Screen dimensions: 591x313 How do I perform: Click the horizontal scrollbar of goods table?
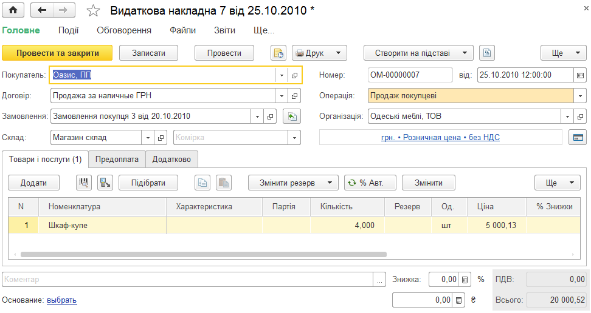click(x=204, y=255)
